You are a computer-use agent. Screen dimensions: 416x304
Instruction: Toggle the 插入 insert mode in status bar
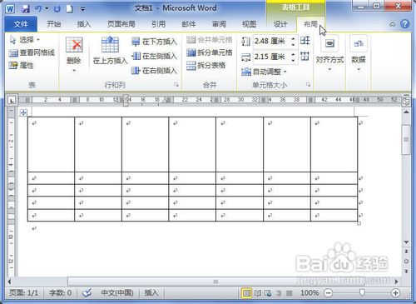tap(151, 293)
